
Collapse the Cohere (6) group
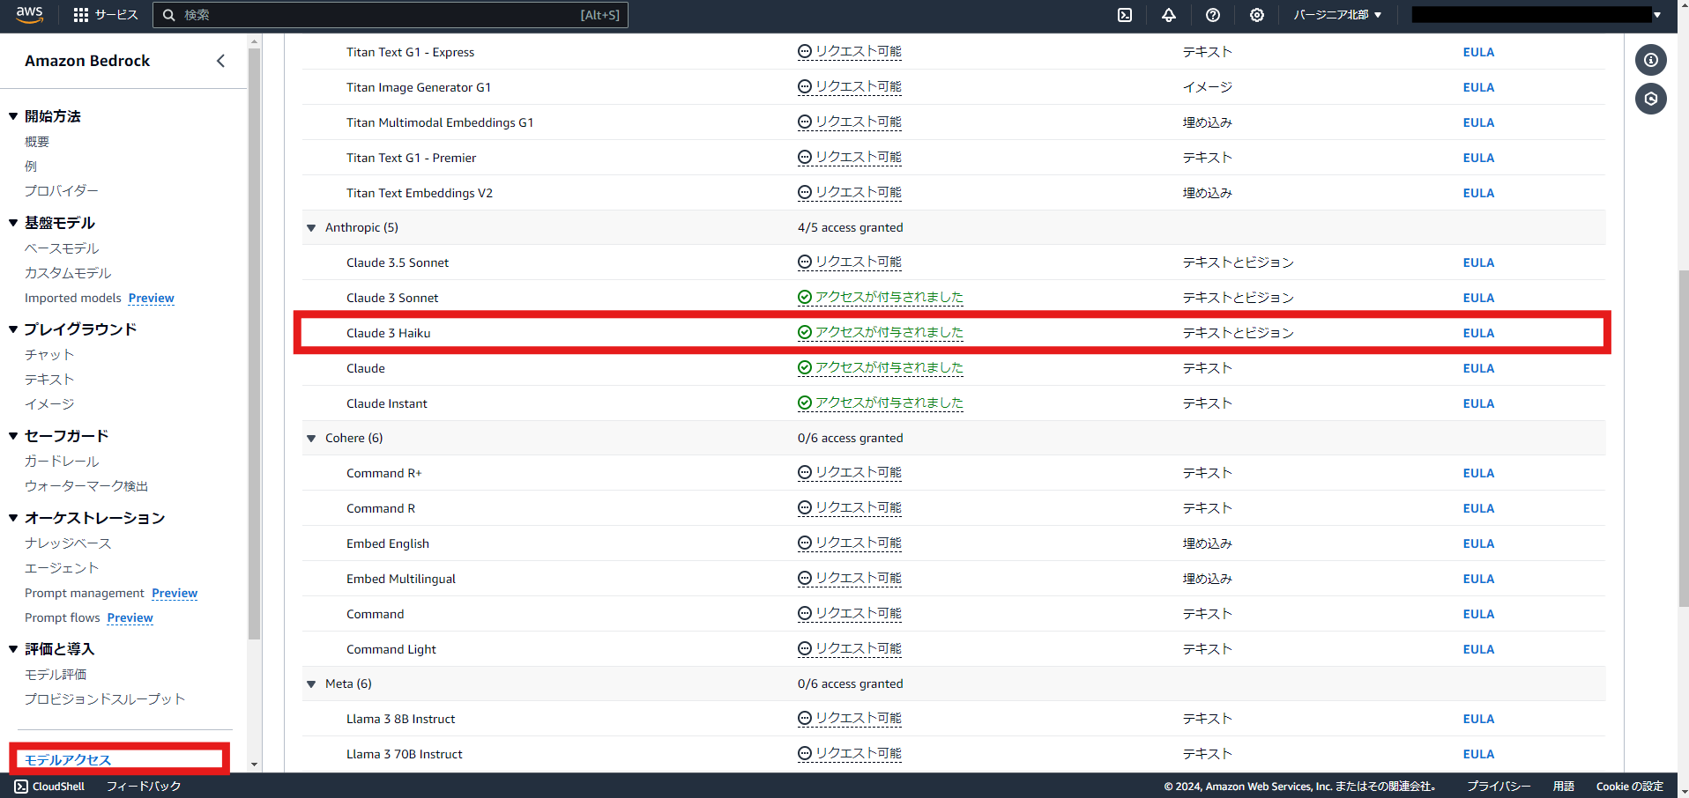[x=311, y=439]
